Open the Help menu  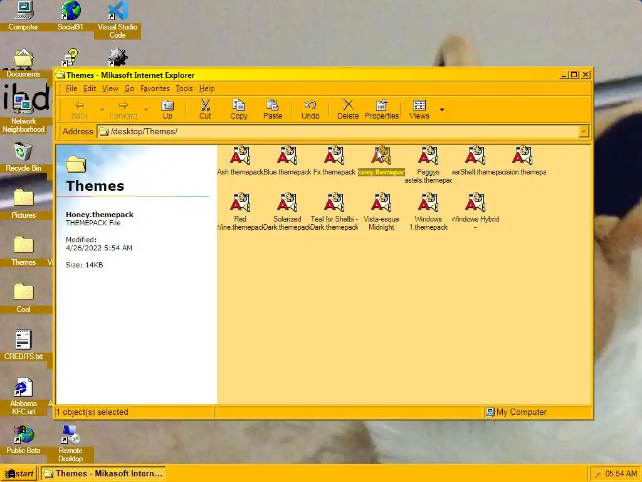coord(207,88)
